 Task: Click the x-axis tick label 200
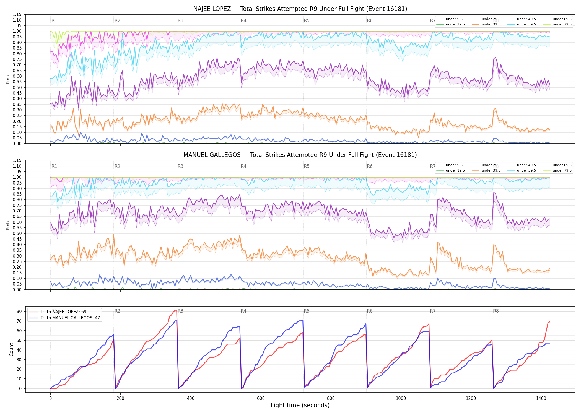click(120, 398)
